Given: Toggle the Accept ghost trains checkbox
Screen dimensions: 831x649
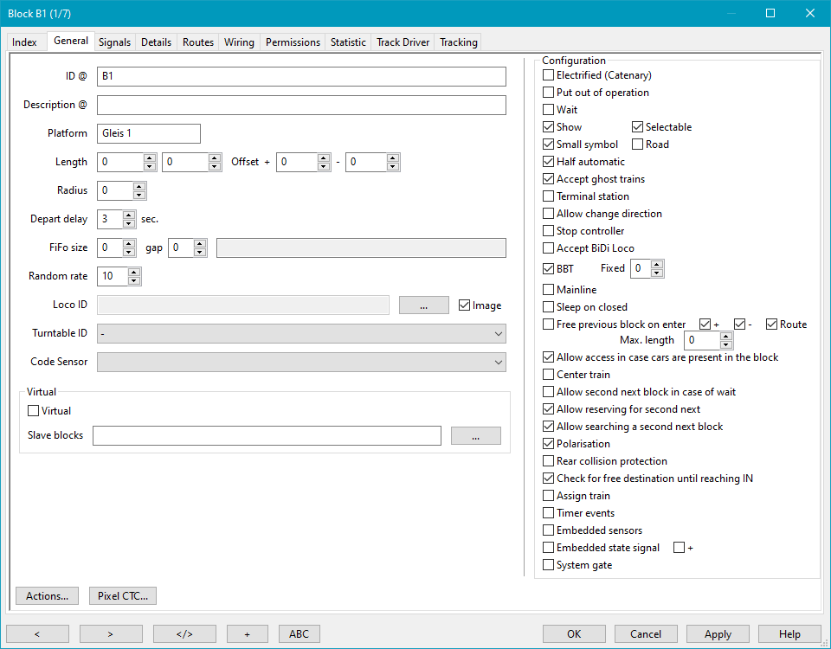Looking at the screenshot, I should (548, 180).
